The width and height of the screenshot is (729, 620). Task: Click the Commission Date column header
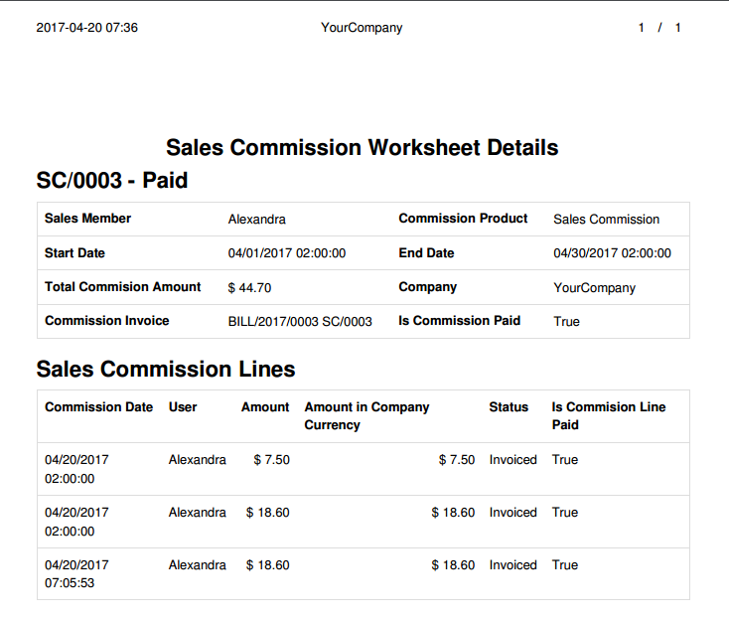[x=98, y=407]
